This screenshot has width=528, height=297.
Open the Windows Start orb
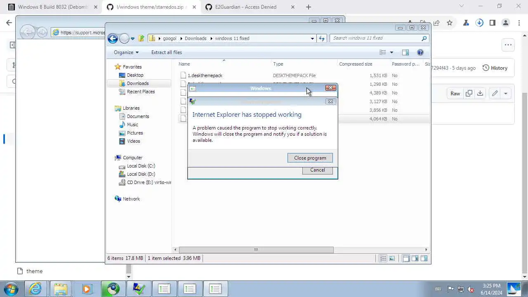click(x=11, y=289)
